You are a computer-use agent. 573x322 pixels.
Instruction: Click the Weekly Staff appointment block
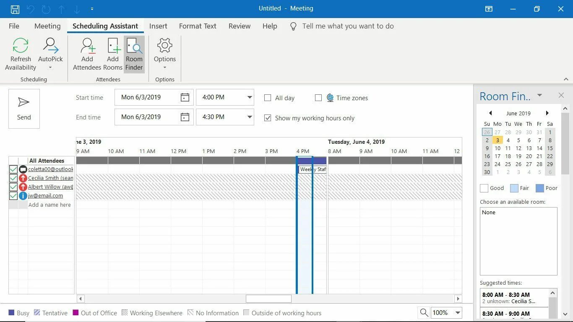pos(313,169)
